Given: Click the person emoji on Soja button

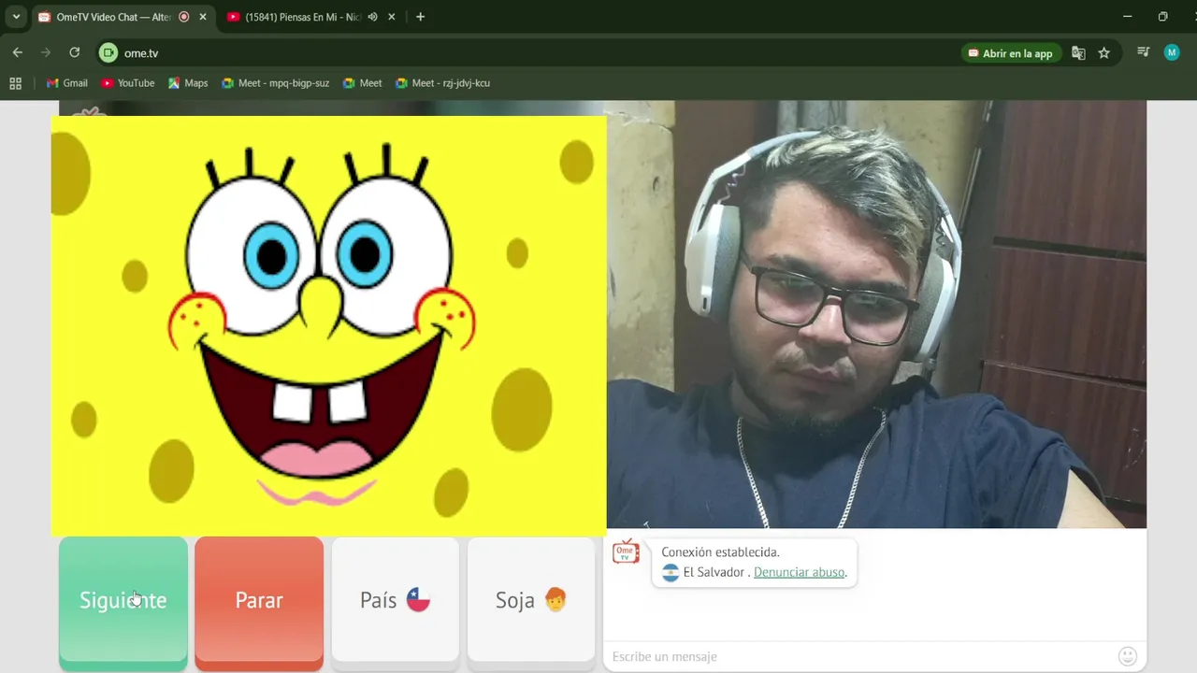Looking at the screenshot, I should (555, 599).
